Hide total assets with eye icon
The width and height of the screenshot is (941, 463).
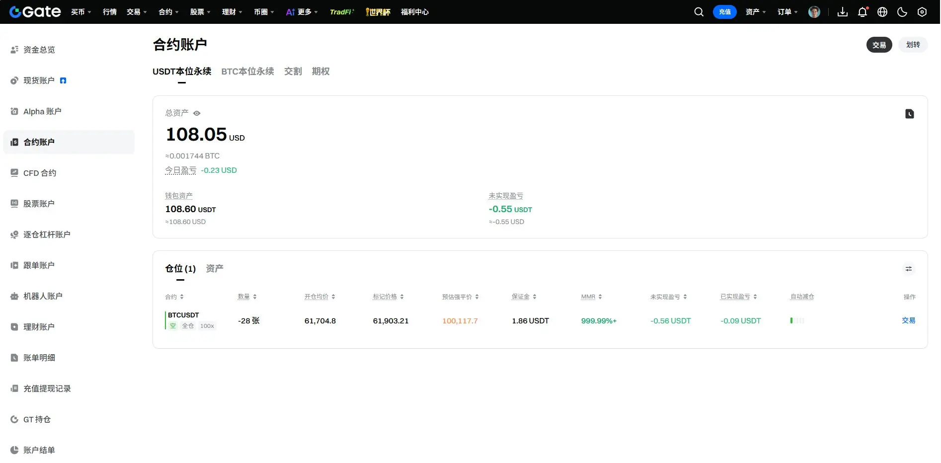[197, 113]
